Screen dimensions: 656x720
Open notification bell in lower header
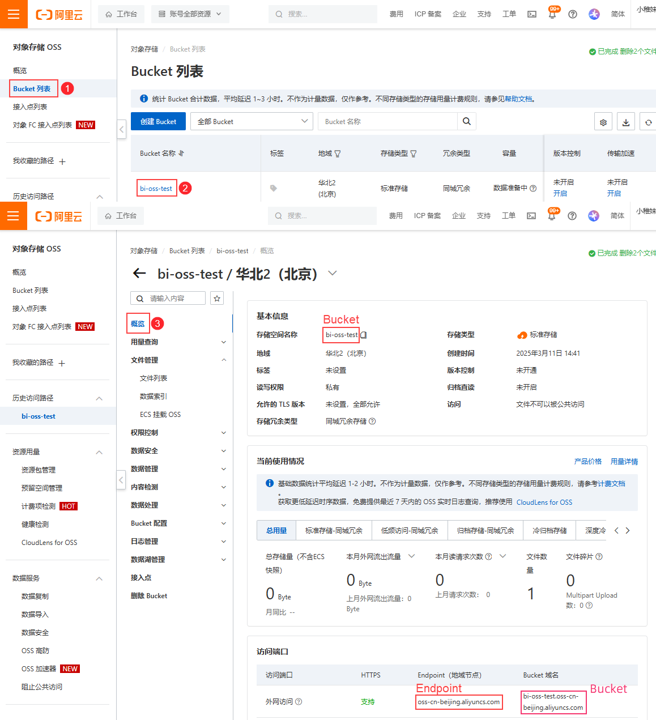click(x=551, y=216)
